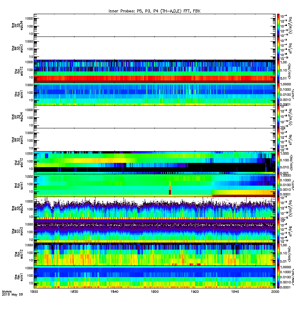Click the 'the fff 32 edc34' panel label
The height and width of the screenshot is (314, 294).
click(17, 208)
